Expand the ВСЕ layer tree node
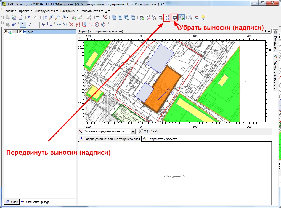 [21, 32]
